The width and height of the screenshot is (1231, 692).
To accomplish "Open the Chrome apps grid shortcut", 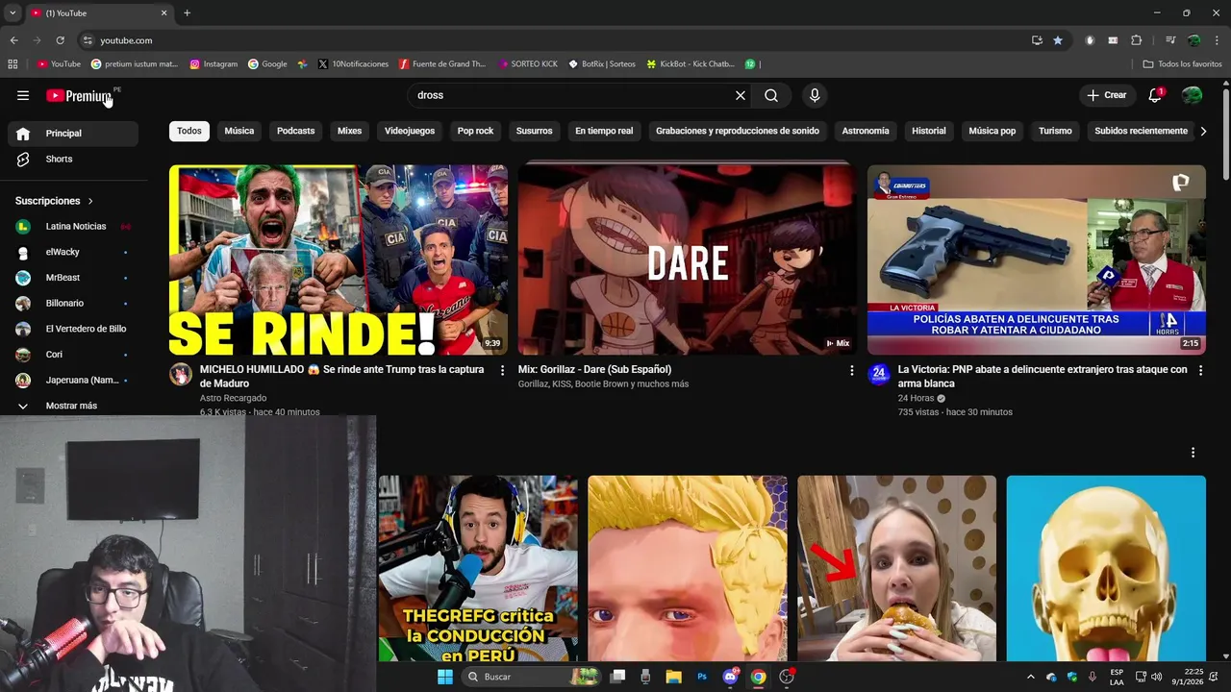I will pos(13,64).
